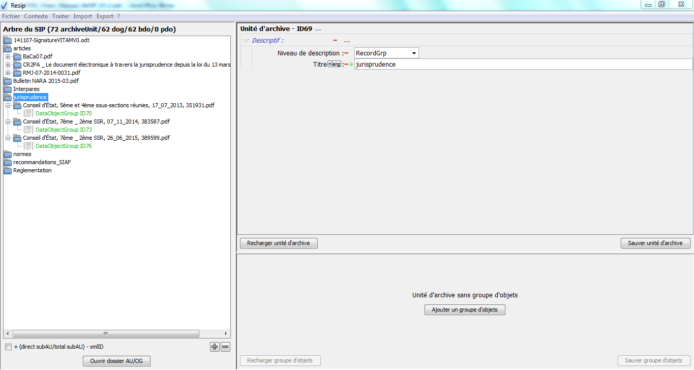Remove the Niveau de description field
The width and height of the screenshot is (694, 370).
346,53
